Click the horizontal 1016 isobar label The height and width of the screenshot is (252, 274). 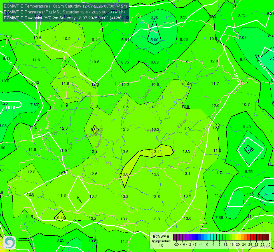10,108
